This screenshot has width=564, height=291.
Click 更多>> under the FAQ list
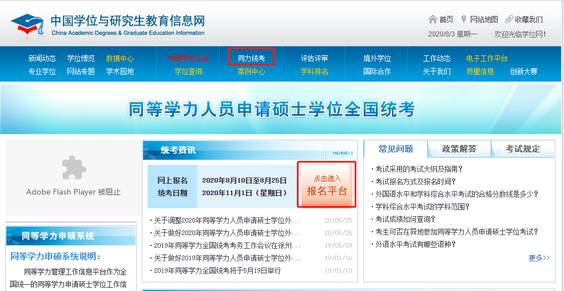[x=538, y=258]
